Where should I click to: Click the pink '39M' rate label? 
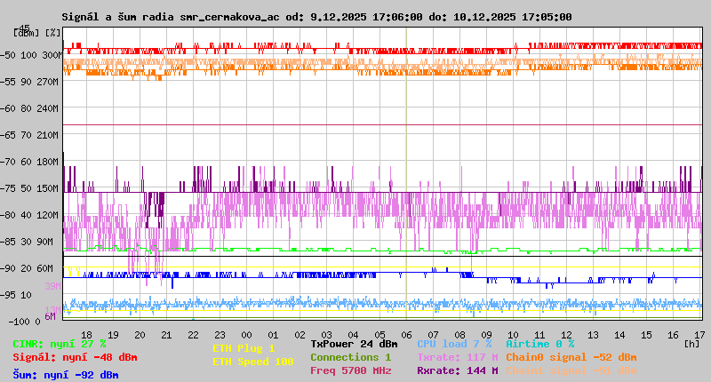pyautogui.click(x=52, y=286)
